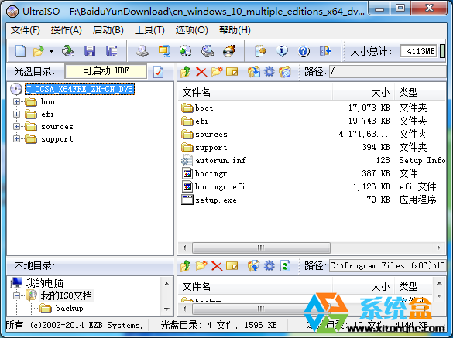Click the Add files toolbar icon
Screen dimensions: 453x338
(260, 51)
